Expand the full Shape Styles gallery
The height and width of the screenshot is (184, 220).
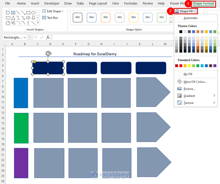click(x=171, y=22)
